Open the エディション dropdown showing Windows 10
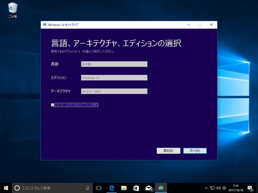Screen dimensions: 258x193 pyautogui.click(x=114, y=78)
